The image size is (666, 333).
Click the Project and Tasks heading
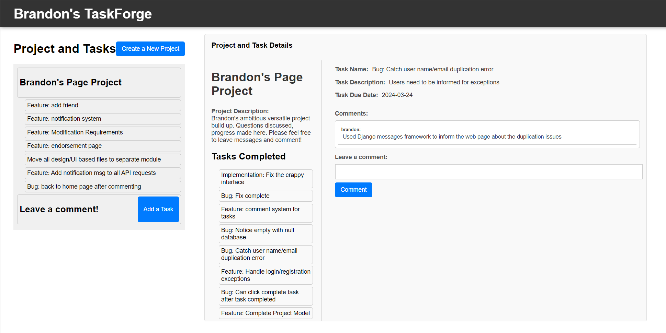coord(65,49)
